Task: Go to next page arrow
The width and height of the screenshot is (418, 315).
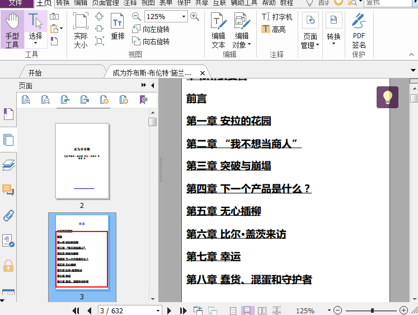Action: [x=169, y=311]
